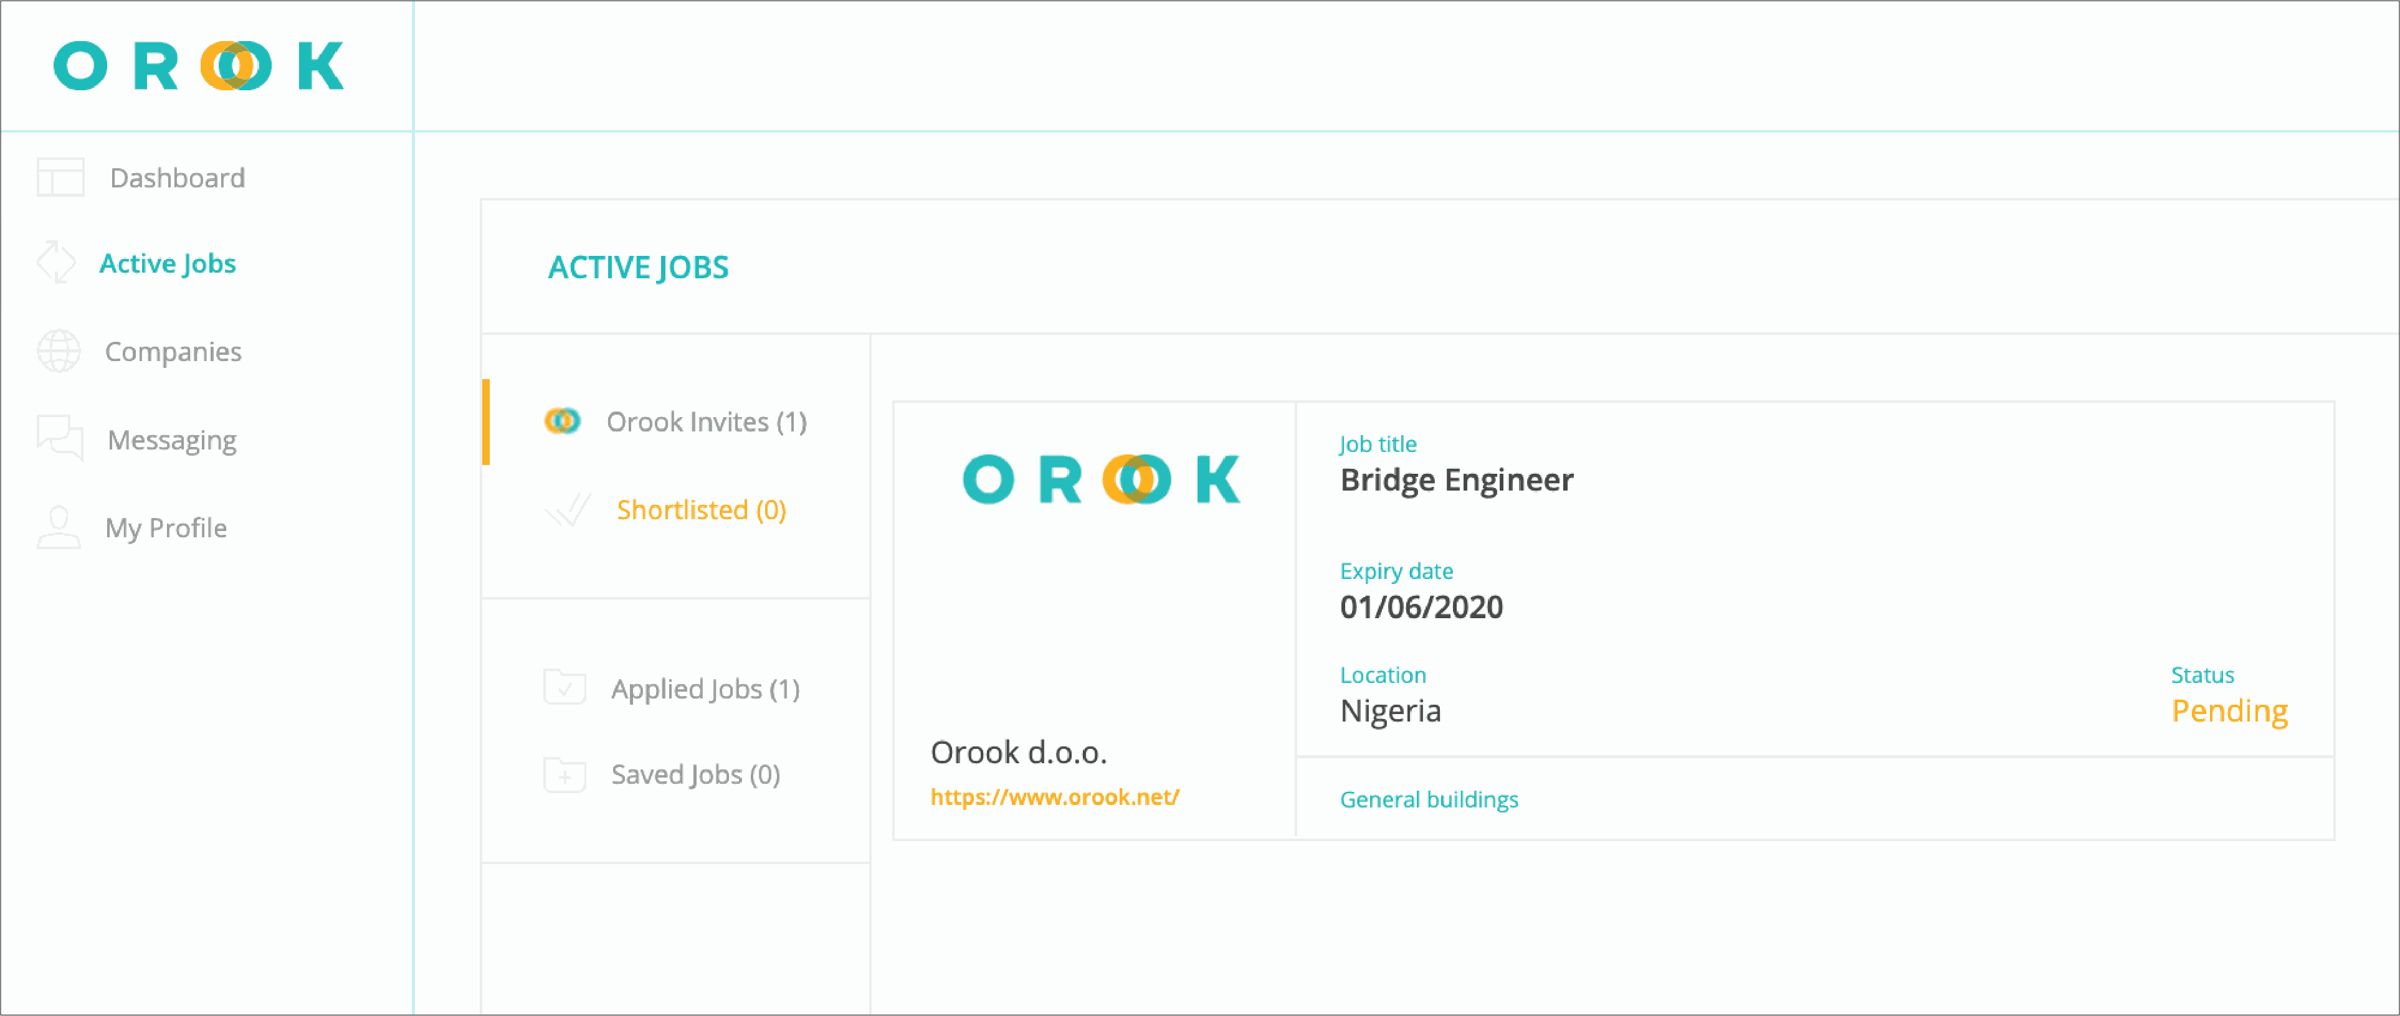Click the Orook logo in the header
This screenshot has width=2400, height=1016.
pyautogui.click(x=199, y=65)
